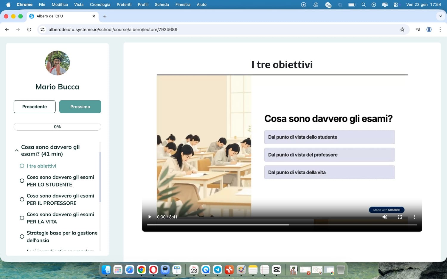447x279 pixels.
Task: Select circle for PER IL PROFESSORE lesson
Action: point(22,199)
